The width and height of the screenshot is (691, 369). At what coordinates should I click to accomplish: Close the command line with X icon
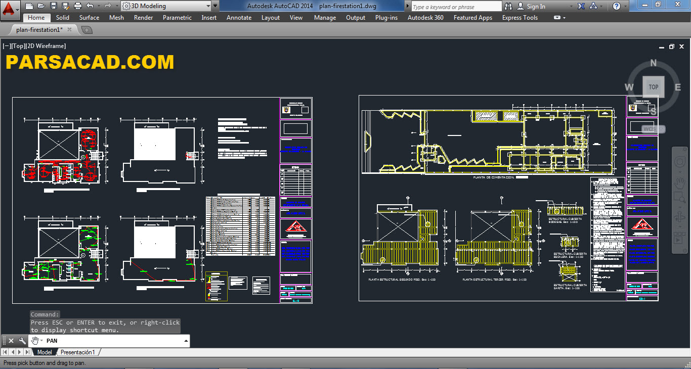(x=11, y=341)
